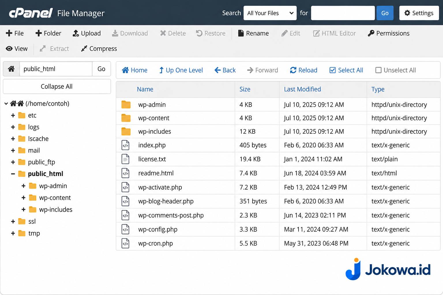The height and width of the screenshot is (295, 443).
Task: Sort files by Type column
Action: click(x=378, y=89)
